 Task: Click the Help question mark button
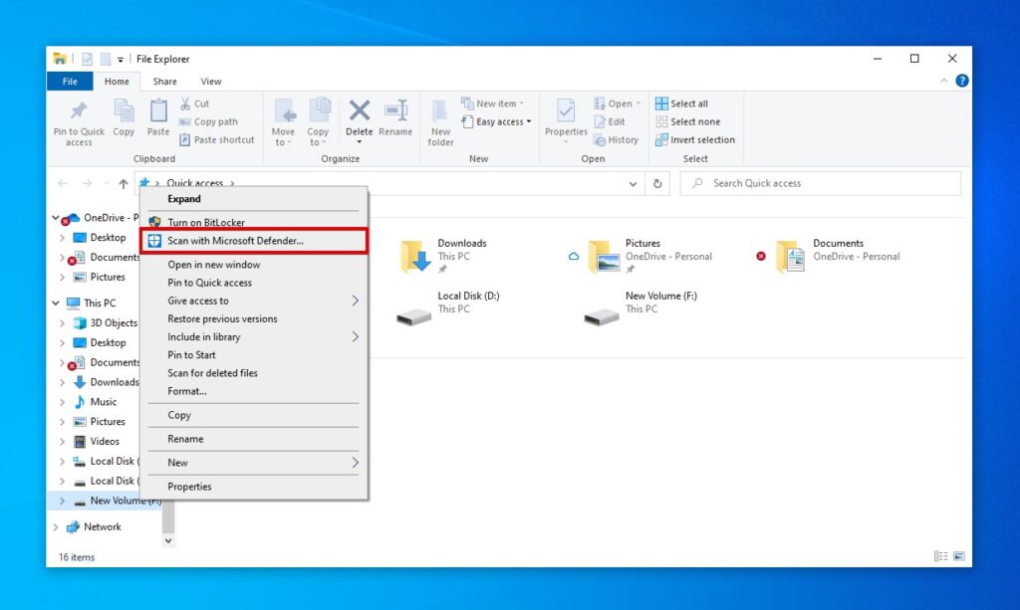coord(961,81)
